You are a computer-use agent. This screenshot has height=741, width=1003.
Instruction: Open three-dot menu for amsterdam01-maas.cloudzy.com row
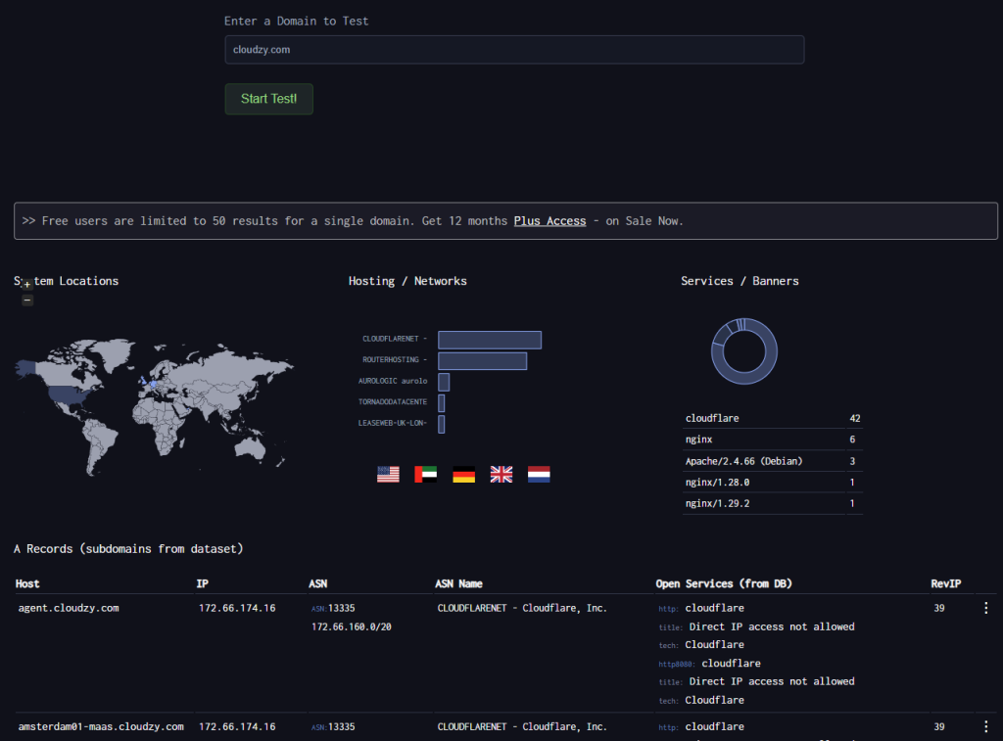[x=985, y=727]
